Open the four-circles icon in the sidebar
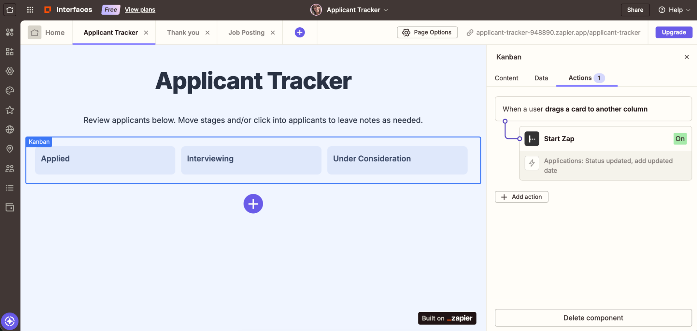The height and width of the screenshot is (331, 697). pos(10,32)
